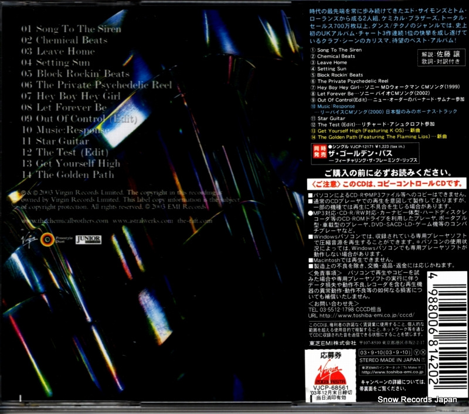Viewport: 469px width, 414px height.
Task: Click the TEL 03-5512-1798 CCCD contact line
Action: 345,309
